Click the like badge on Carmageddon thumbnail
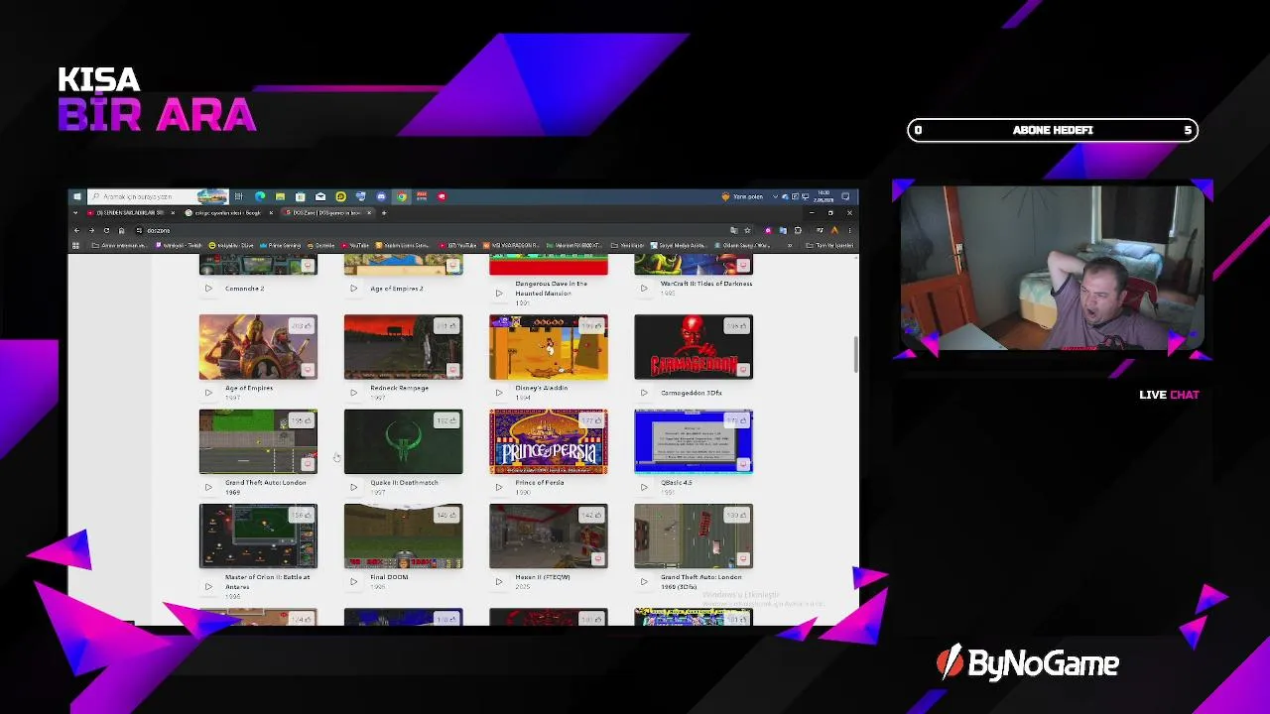The image size is (1270, 714). tap(737, 326)
